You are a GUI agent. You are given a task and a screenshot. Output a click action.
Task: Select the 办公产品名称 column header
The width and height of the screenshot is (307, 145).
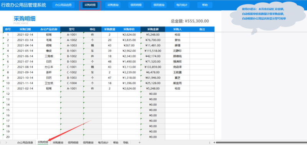49,29
